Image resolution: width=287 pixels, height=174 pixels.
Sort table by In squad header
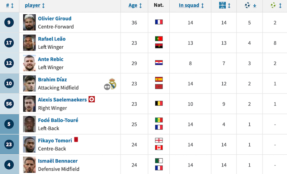click(x=191, y=5)
